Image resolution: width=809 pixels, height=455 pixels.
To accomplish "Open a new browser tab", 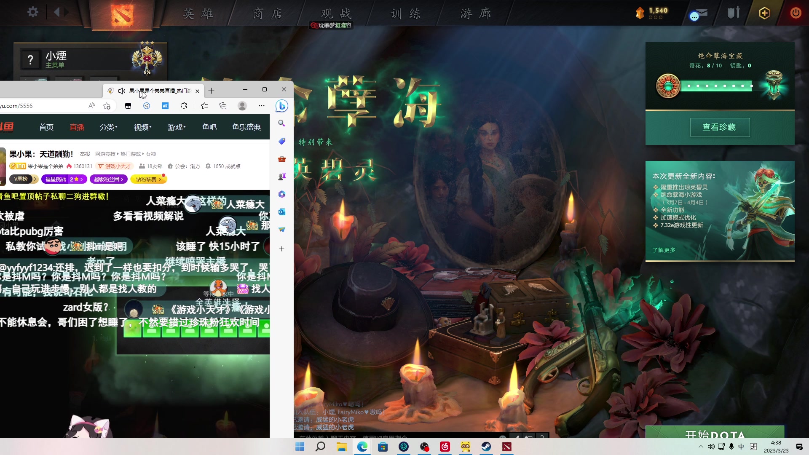I will pyautogui.click(x=211, y=91).
